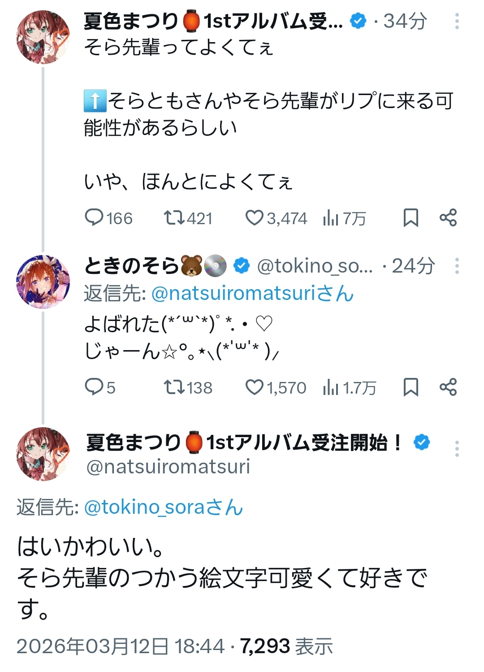Open more options on the 34分 tweet
The width and height of the screenshot is (484, 672).
click(457, 21)
